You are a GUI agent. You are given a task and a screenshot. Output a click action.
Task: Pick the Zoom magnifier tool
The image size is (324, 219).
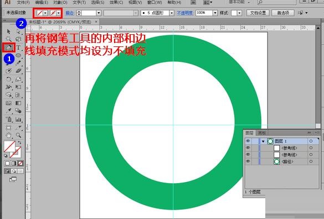(x=18, y=135)
